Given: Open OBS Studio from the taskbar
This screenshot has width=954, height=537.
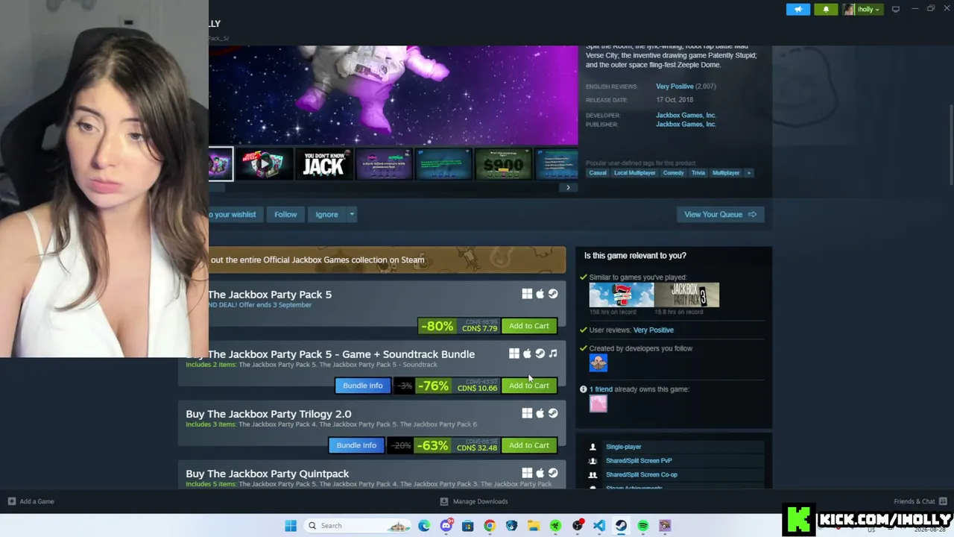Looking at the screenshot, I should point(578,526).
